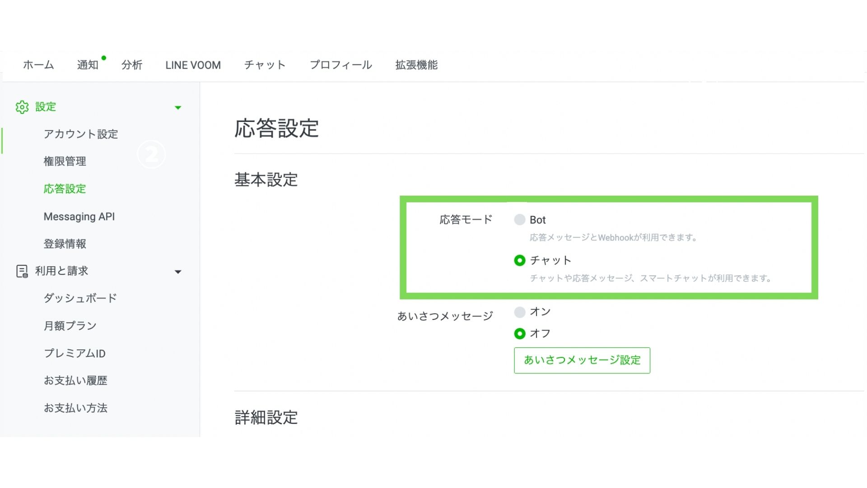Screen dimensions: 867x488
Task: Open the プロフィール tab
Action: click(x=341, y=65)
